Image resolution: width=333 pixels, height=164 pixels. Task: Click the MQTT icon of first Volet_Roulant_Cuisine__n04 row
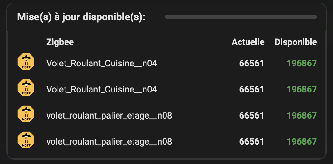[26, 62]
